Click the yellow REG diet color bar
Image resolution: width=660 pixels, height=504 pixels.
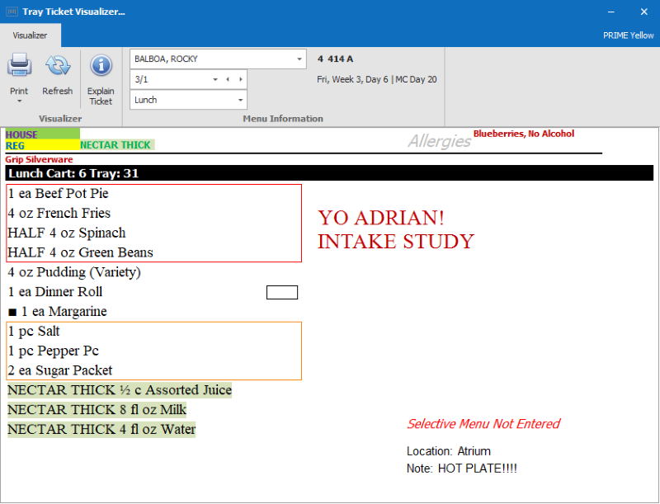pyautogui.click(x=42, y=145)
